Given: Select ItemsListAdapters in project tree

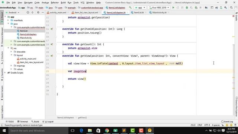Looking at the screenshot, I should tap(28, 34).
